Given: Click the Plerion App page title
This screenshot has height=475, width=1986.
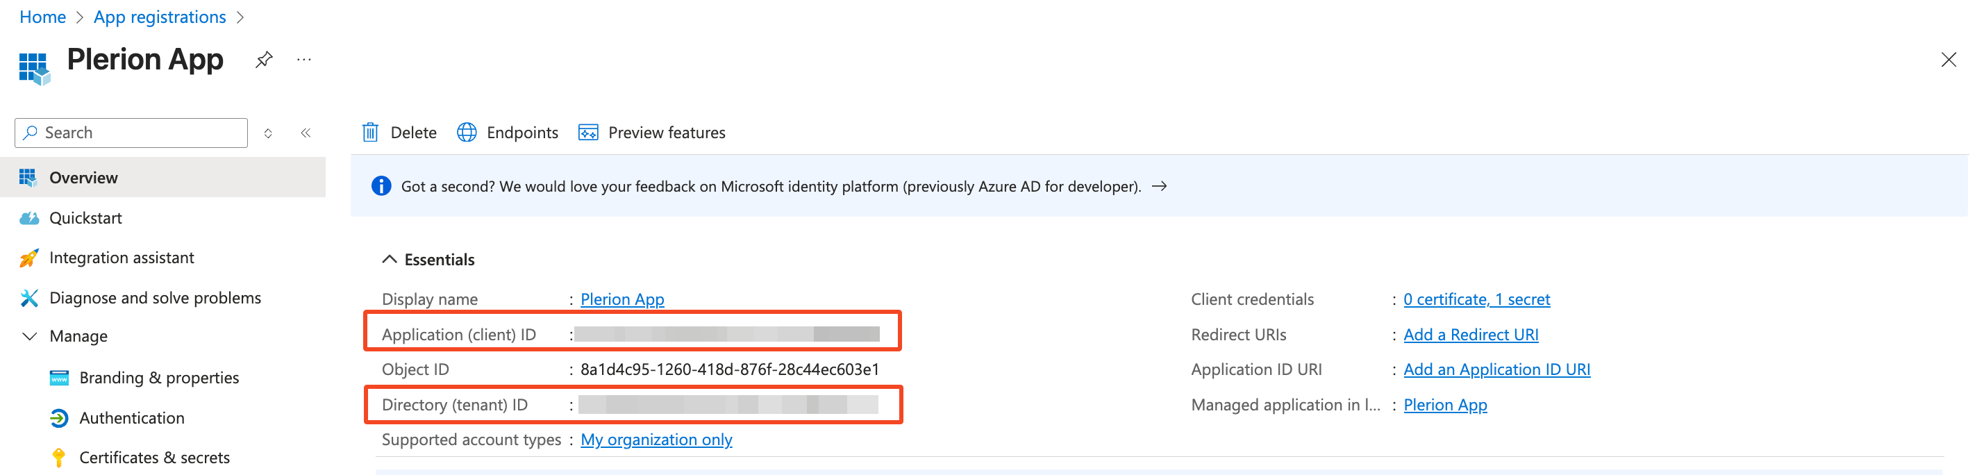Looking at the screenshot, I should pos(145,60).
